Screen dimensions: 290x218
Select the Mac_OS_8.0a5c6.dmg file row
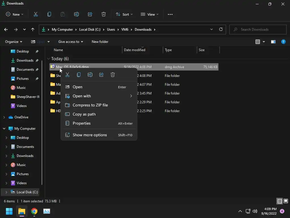coord(134,67)
